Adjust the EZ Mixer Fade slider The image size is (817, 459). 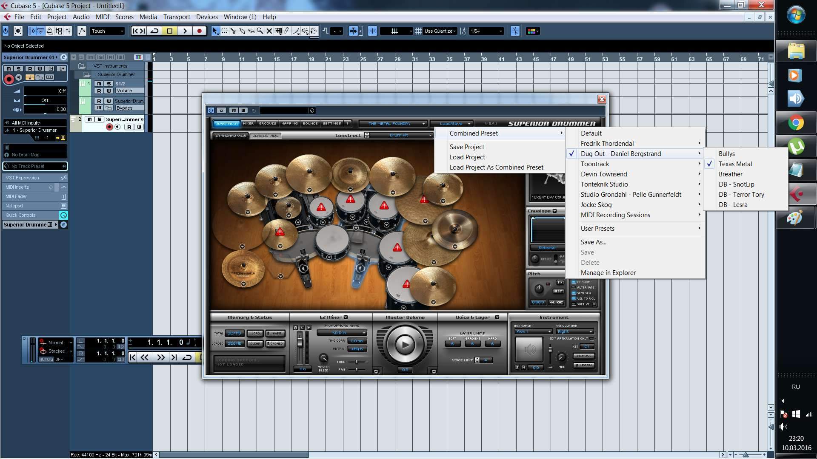pos(357,362)
